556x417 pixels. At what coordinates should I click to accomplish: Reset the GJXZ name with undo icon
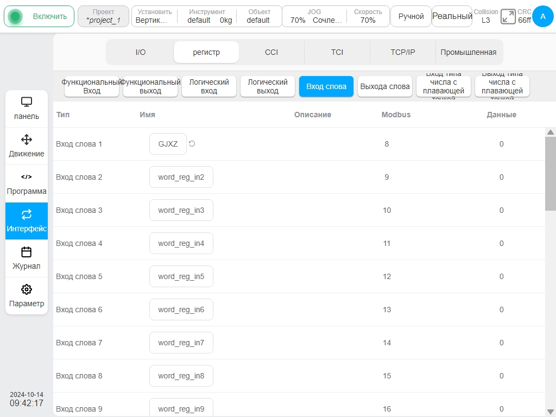click(192, 143)
